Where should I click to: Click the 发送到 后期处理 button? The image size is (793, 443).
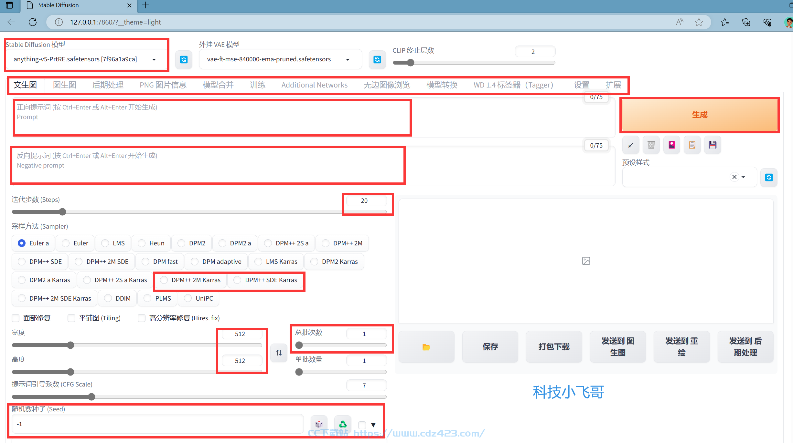(745, 347)
